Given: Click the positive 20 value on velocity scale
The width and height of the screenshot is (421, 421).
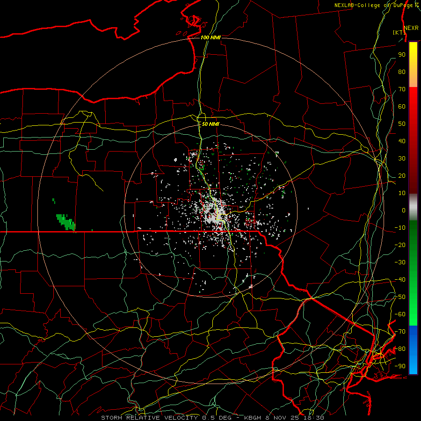Looking at the screenshot, I should (x=402, y=175).
